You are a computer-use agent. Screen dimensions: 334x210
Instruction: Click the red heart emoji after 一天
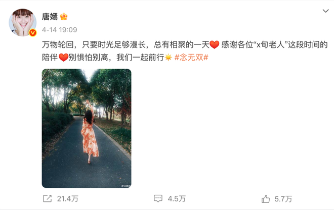[x=215, y=45]
